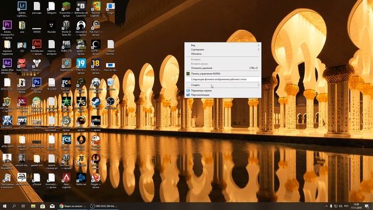Open Task View on the taskbar
373x210 pixels.
23,206
